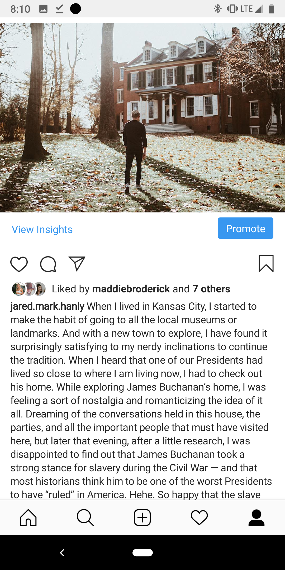Tap the Promote button
This screenshot has height=570, width=285.
245,228
